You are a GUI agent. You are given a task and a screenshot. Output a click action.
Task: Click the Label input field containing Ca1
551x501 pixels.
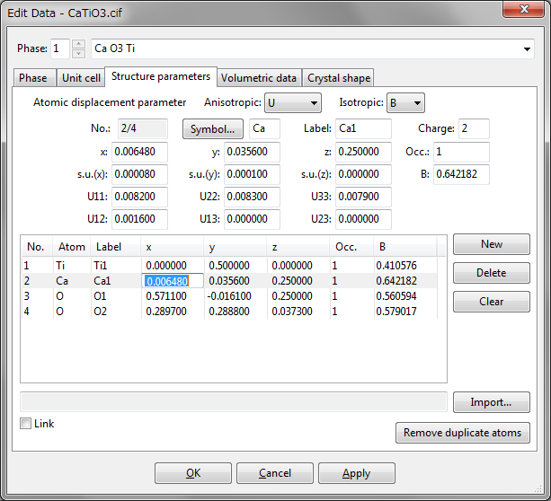pyautogui.click(x=363, y=129)
